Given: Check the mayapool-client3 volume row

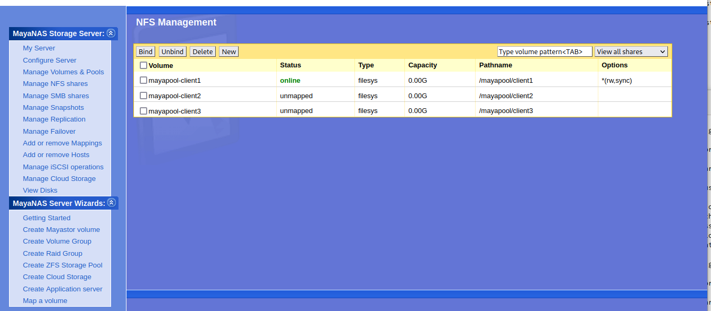Looking at the screenshot, I should coord(143,111).
